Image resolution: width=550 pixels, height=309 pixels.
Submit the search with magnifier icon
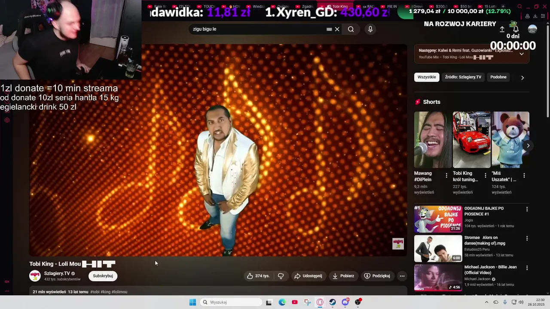coord(351,29)
